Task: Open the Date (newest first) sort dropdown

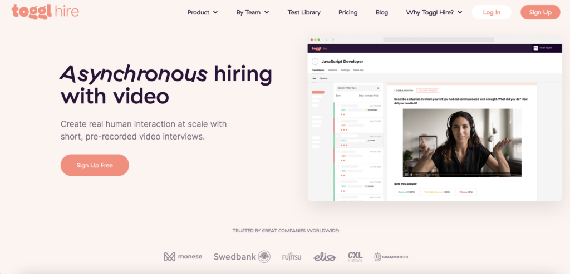Action: (368, 96)
